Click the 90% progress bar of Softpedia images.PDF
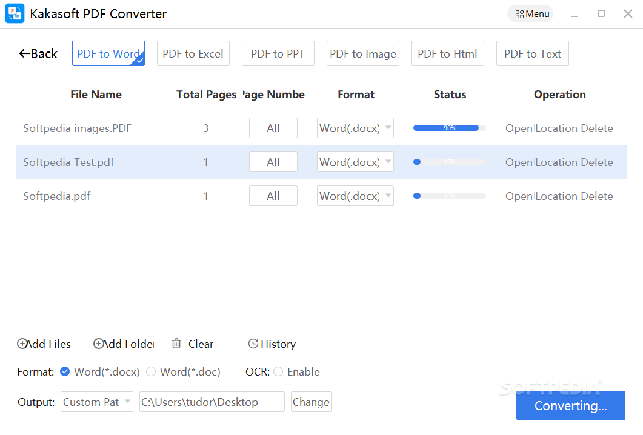The image size is (643, 435). coord(450,128)
